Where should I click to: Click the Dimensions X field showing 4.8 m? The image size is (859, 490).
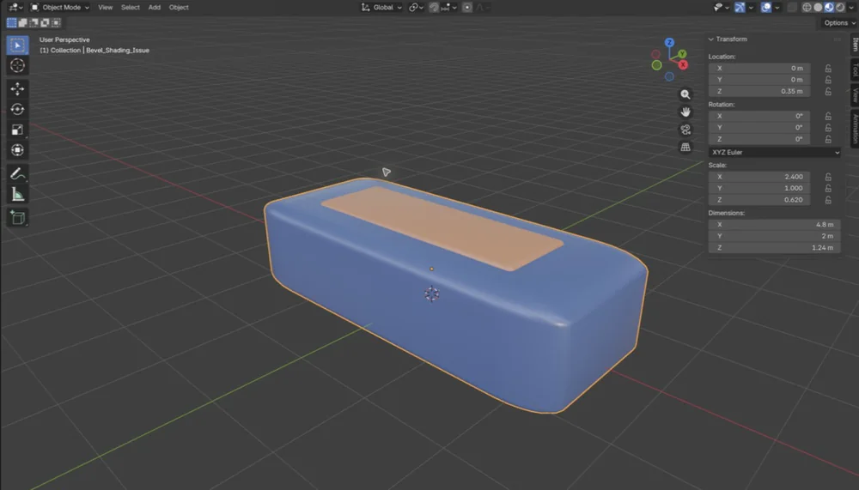pyautogui.click(x=774, y=225)
